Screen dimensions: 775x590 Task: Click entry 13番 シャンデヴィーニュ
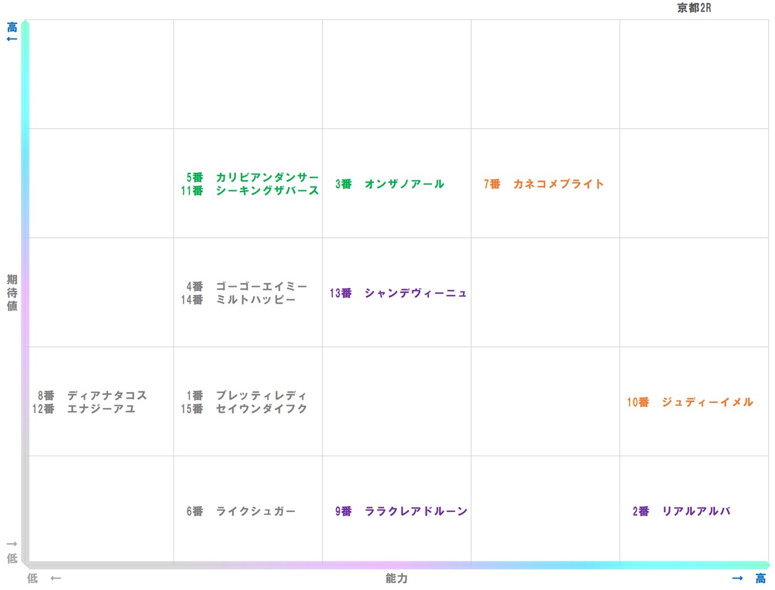397,293
